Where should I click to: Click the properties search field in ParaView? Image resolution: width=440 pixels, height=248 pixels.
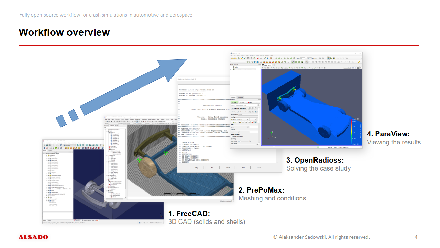tap(244, 105)
